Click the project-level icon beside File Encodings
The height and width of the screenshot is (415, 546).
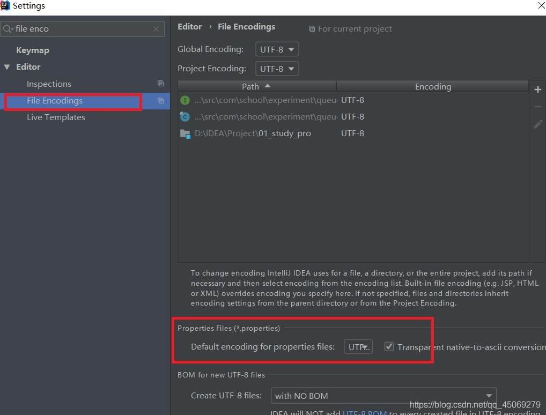coord(160,101)
